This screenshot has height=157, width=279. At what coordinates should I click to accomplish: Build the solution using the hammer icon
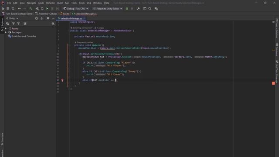point(31,9)
